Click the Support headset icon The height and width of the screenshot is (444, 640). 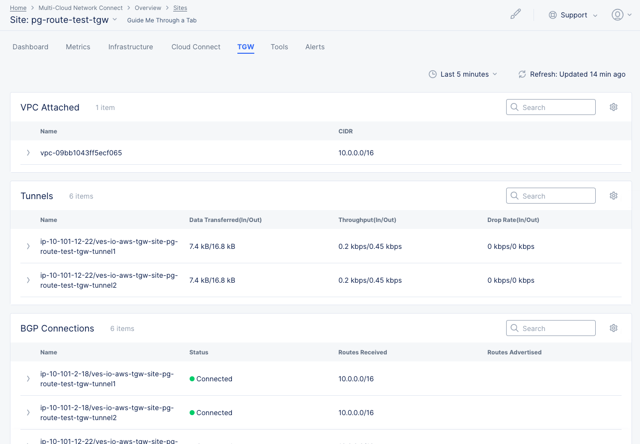(x=552, y=15)
